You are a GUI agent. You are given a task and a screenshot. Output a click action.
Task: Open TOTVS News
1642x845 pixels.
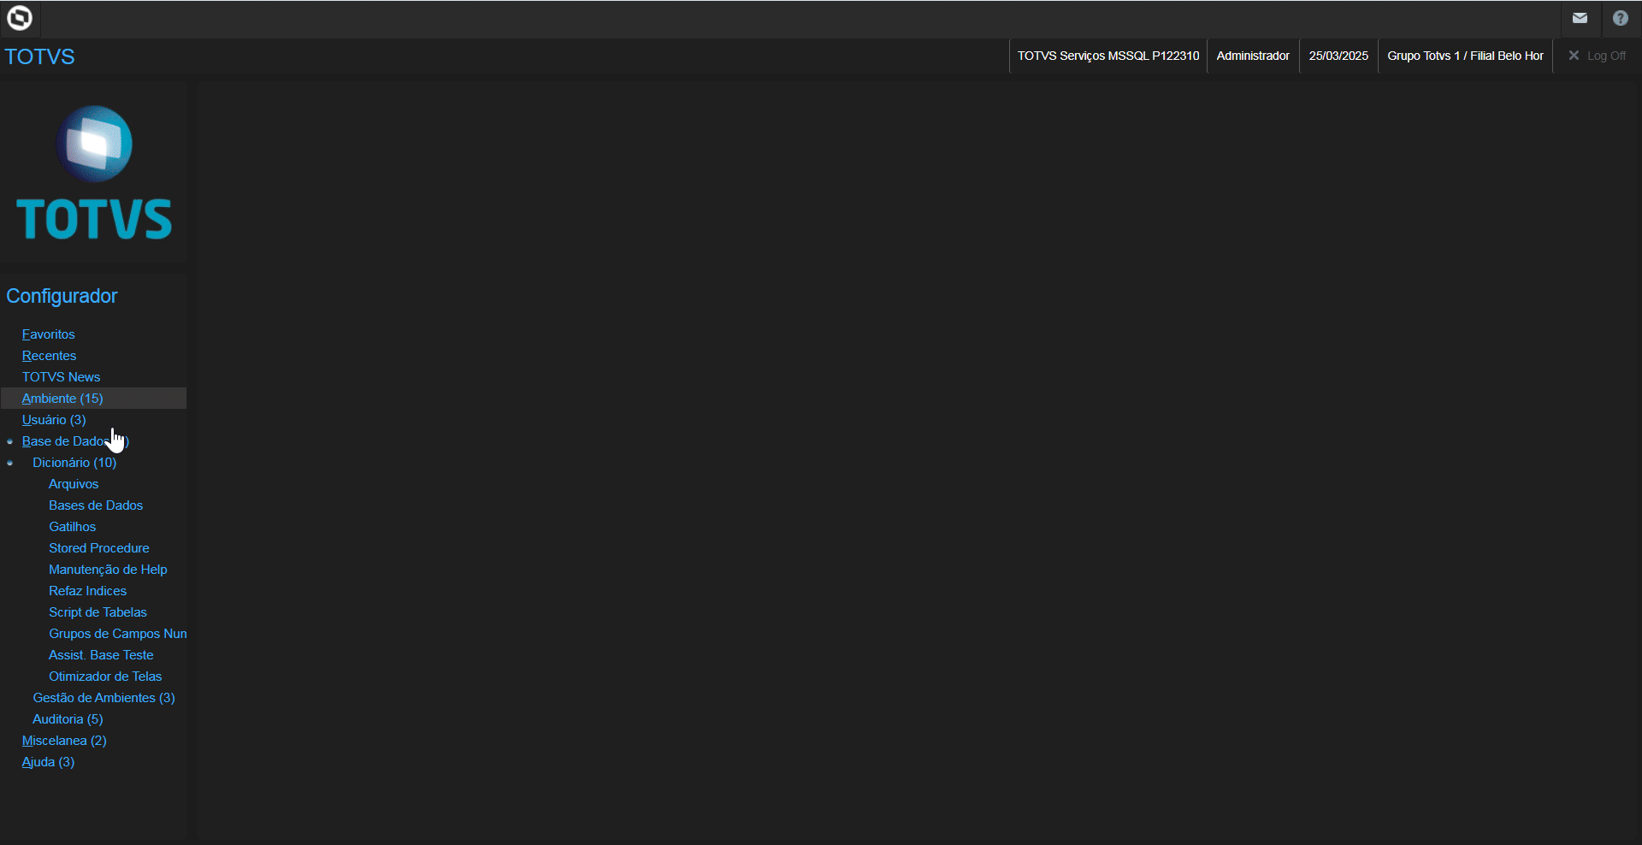click(x=62, y=377)
